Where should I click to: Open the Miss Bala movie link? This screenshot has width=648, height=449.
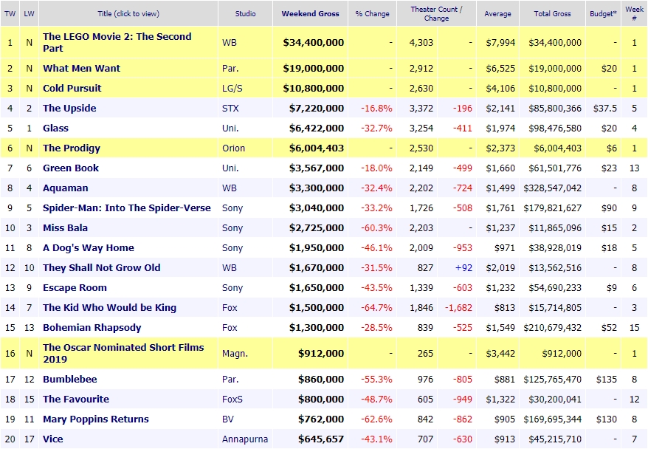[x=65, y=227]
